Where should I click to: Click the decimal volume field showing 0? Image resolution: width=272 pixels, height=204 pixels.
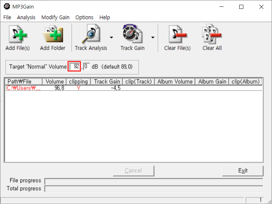(x=86, y=66)
